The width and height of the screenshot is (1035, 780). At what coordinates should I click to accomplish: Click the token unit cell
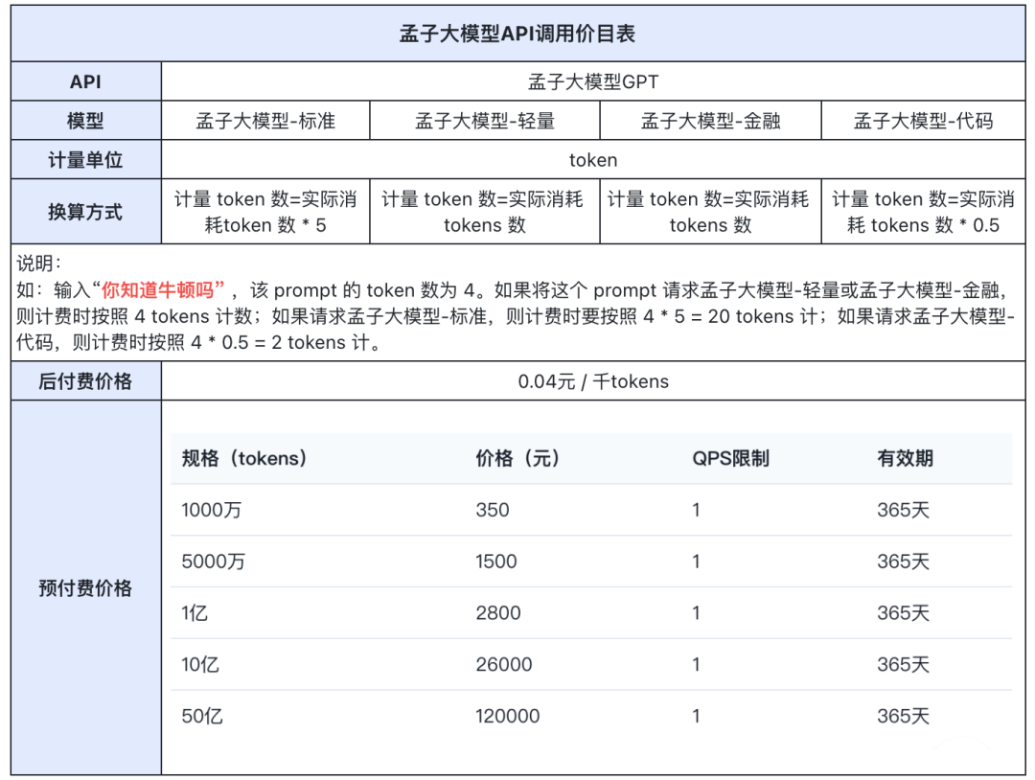[593, 159]
